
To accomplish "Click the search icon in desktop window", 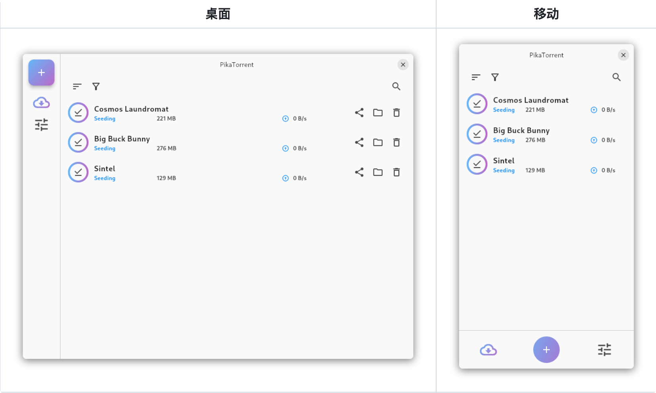I will pyautogui.click(x=396, y=86).
